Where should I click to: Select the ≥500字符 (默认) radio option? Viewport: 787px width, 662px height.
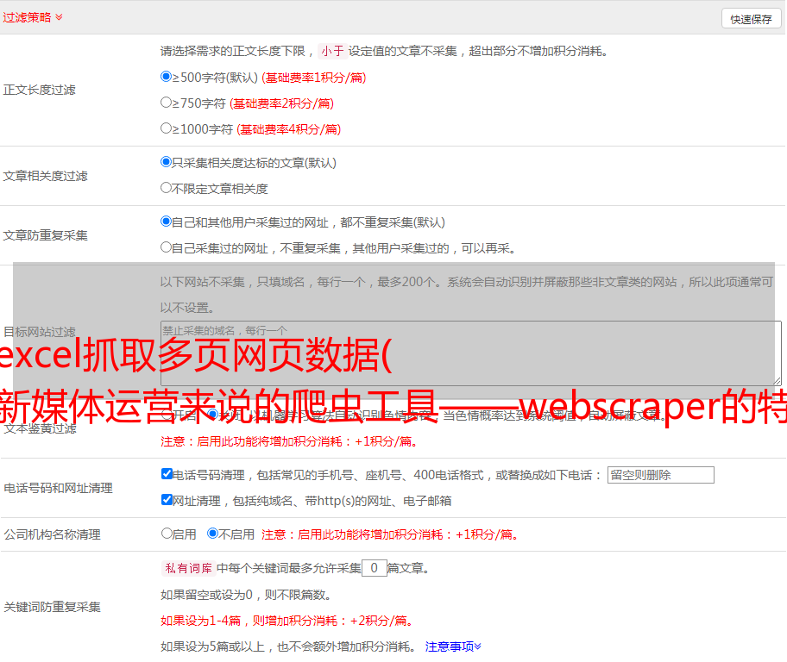pos(166,76)
